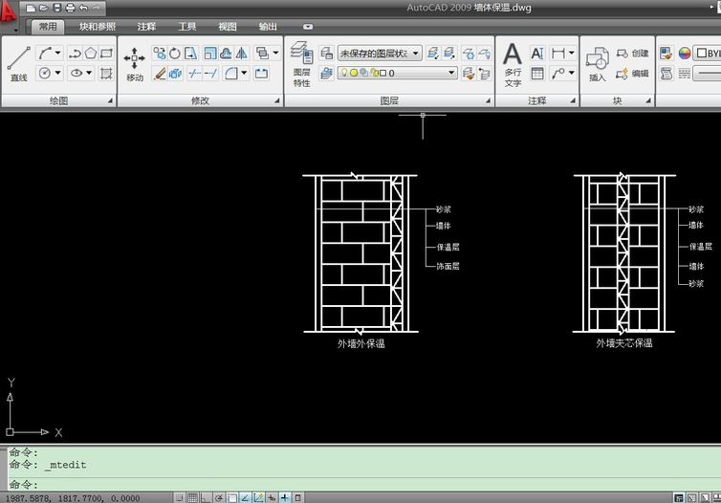Open Layer Properties (图层特性) manager
The height and width of the screenshot is (503, 721).
point(301,64)
